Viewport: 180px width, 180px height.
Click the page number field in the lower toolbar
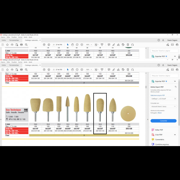54,69
